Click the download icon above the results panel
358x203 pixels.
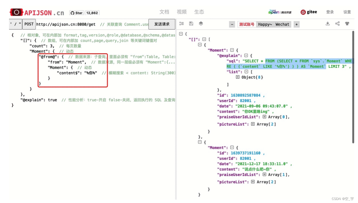(x=328, y=24)
